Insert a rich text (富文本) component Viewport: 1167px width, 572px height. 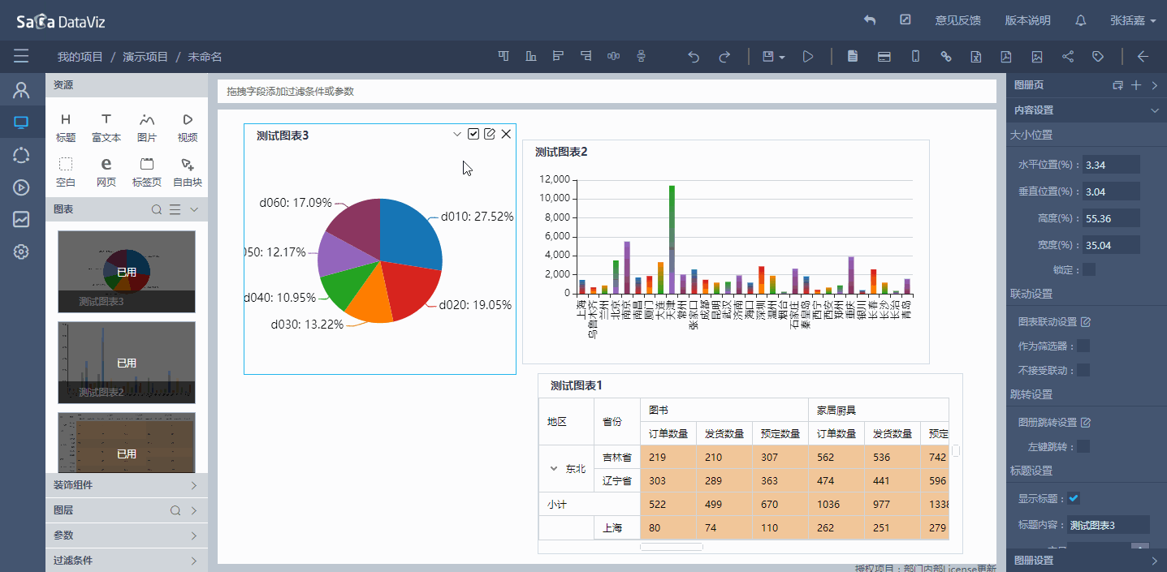(x=106, y=128)
